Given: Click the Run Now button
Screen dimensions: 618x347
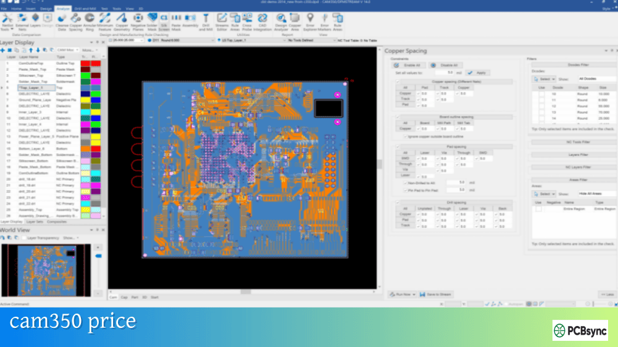Looking at the screenshot, I should pos(402,295).
